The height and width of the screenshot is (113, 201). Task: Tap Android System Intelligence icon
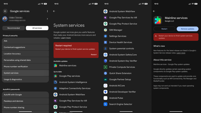click(55, 82)
